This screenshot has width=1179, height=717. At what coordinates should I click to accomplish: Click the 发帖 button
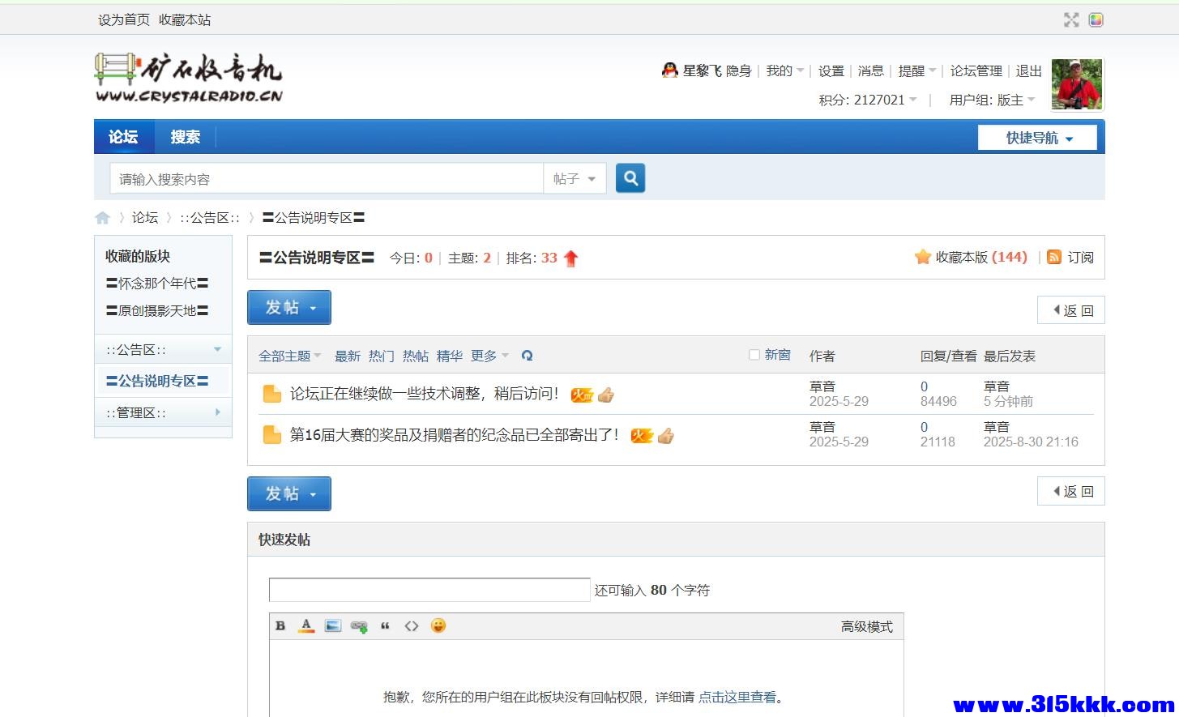coord(288,307)
